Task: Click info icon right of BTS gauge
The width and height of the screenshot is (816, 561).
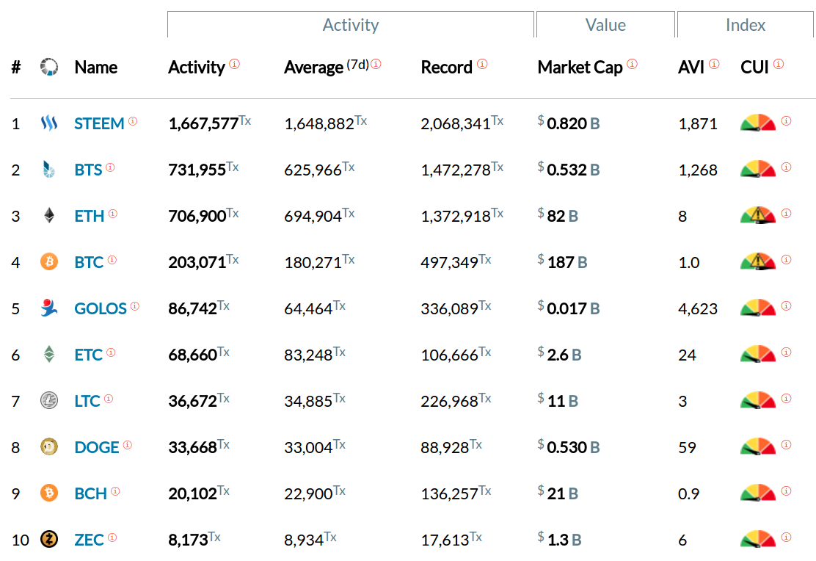Action: tap(787, 167)
